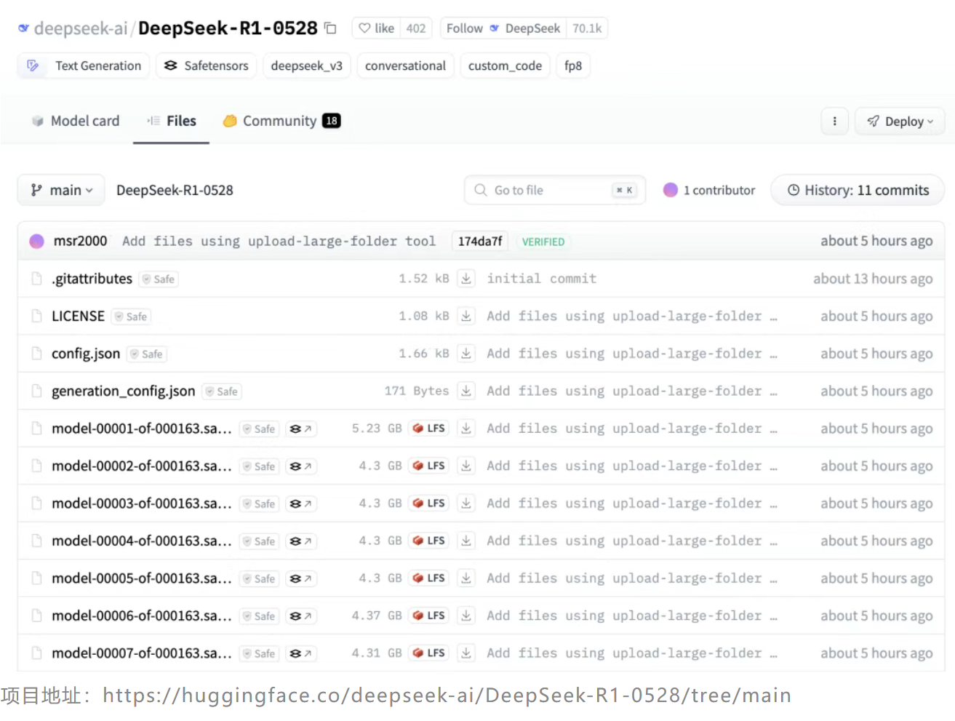Select the fp8 tag

(573, 65)
